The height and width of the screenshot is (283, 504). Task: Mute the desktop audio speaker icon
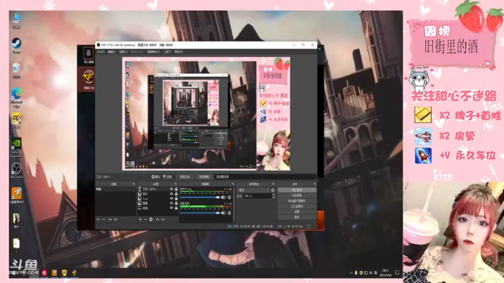224,213
